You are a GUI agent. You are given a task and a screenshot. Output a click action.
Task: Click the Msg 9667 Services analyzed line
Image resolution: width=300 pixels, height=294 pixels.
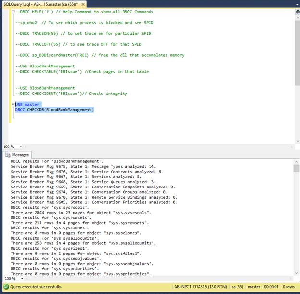(x=76, y=177)
